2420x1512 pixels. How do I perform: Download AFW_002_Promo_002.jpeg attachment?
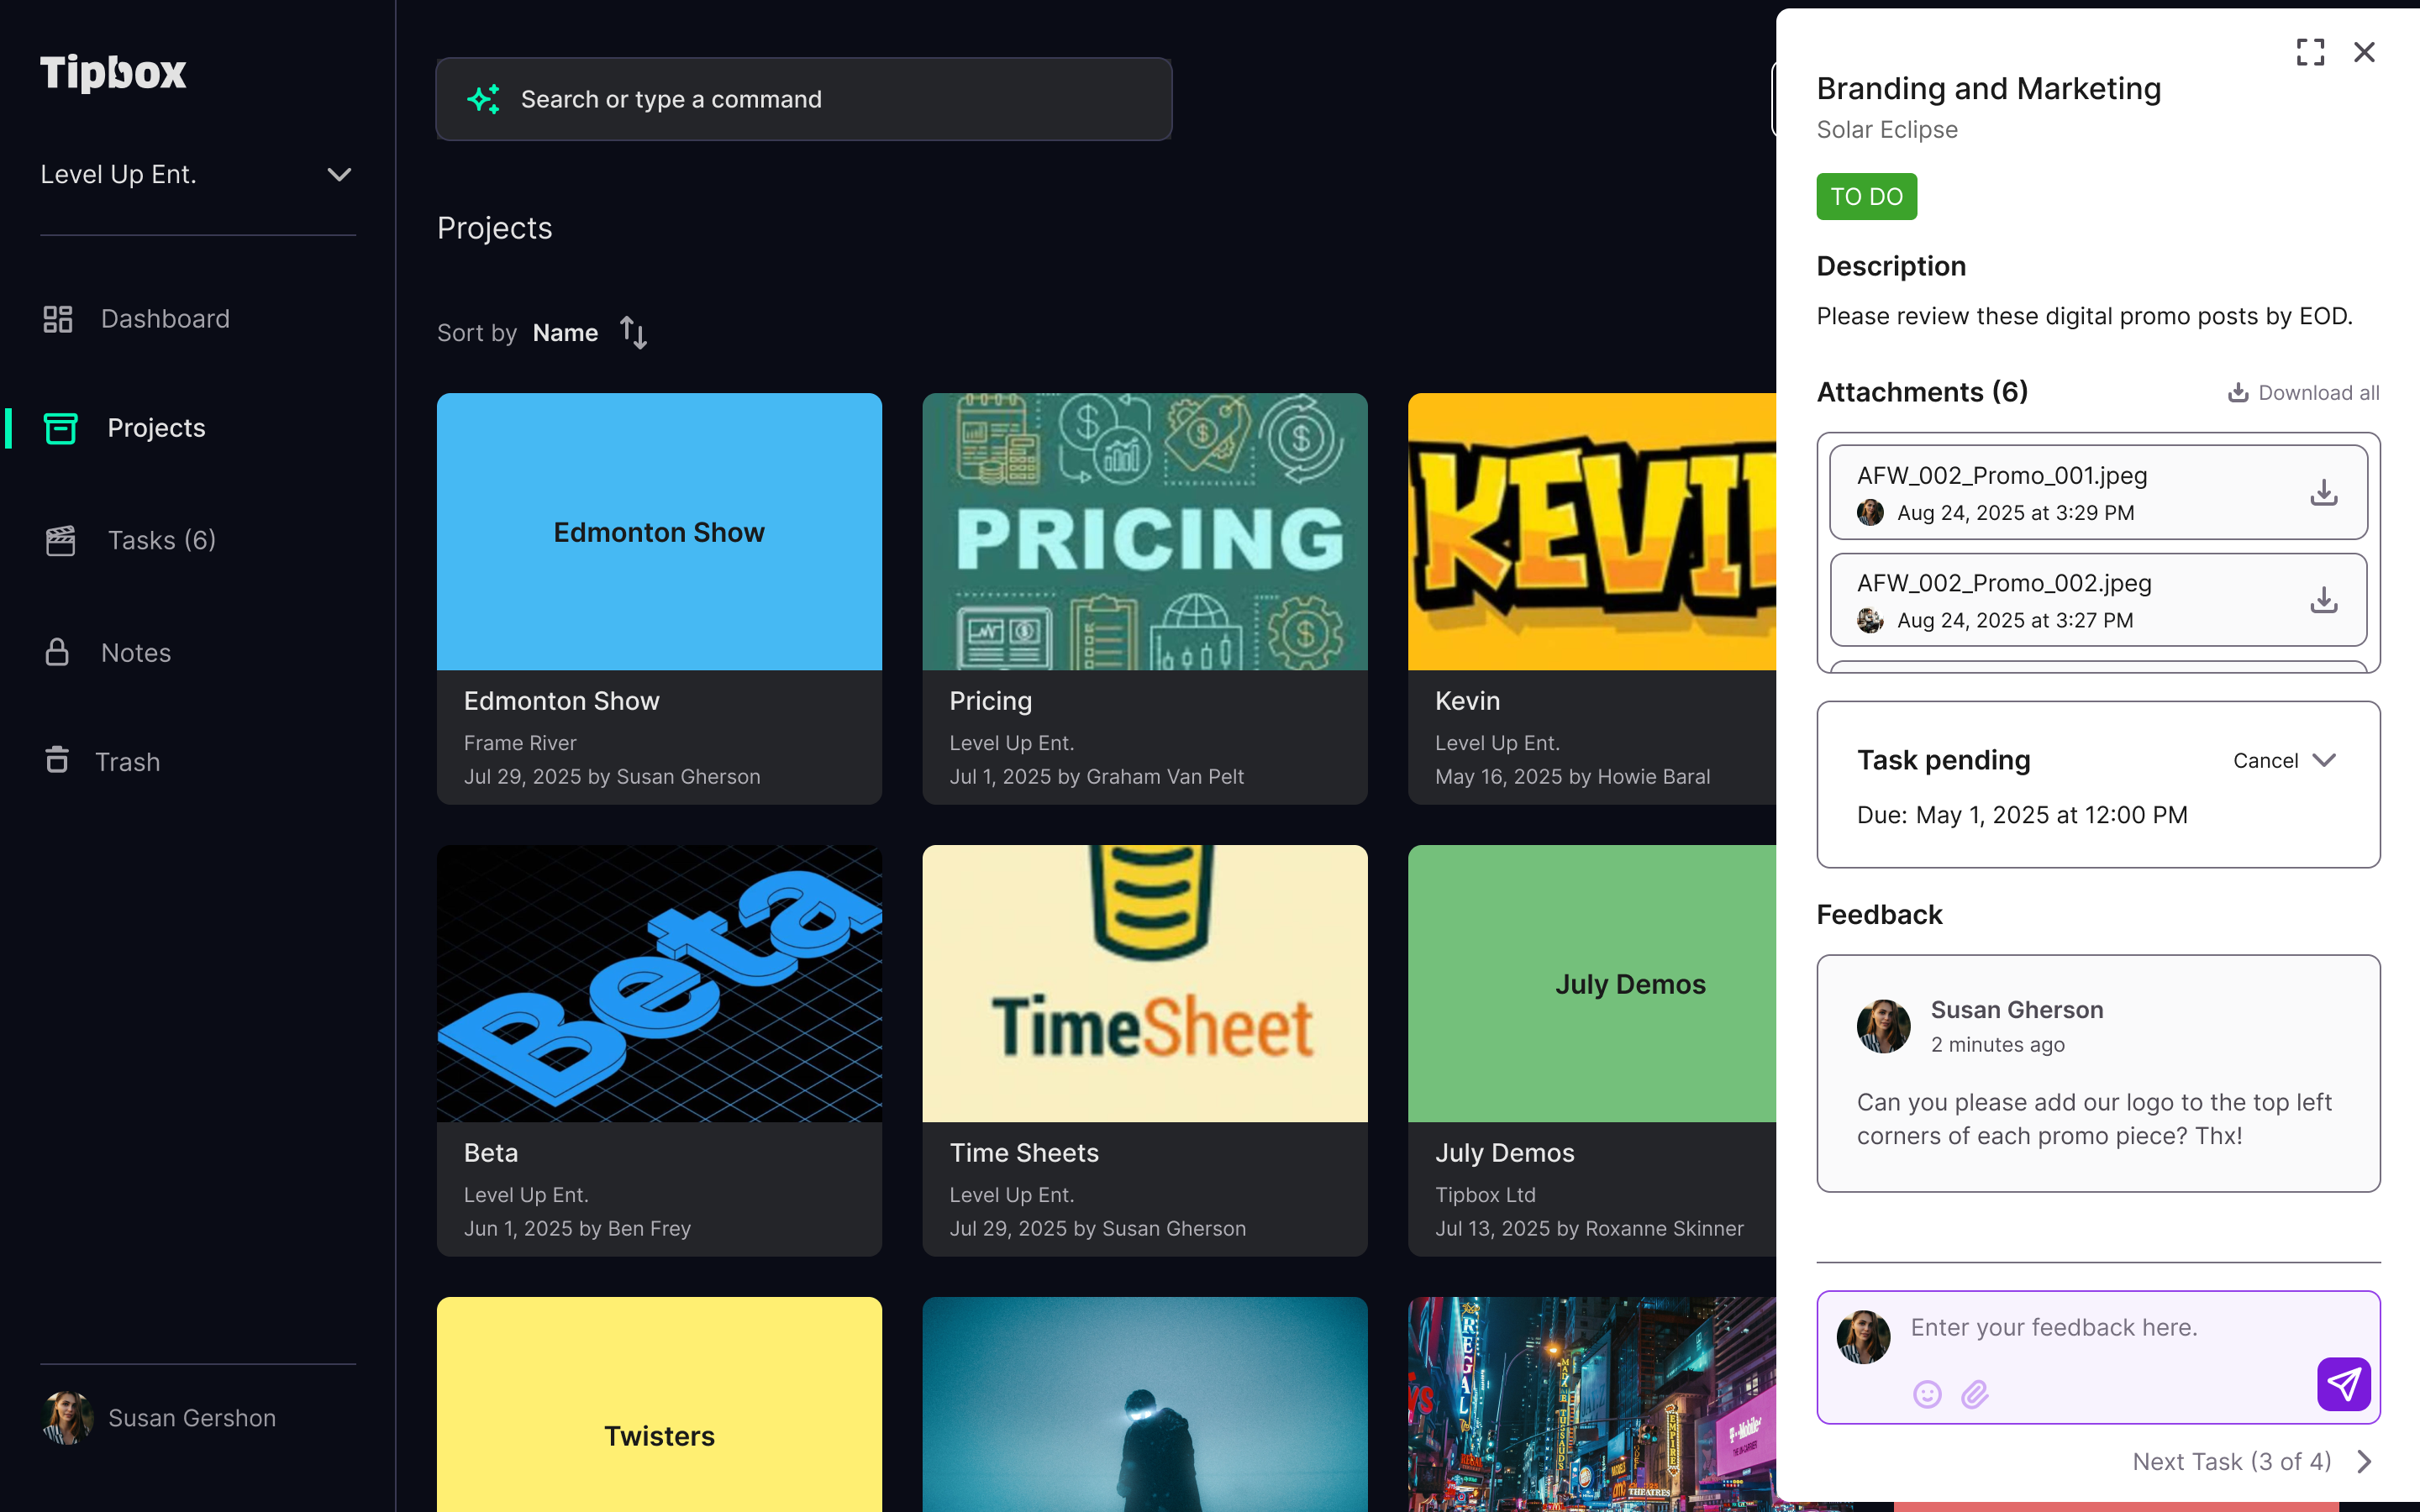click(x=2324, y=600)
